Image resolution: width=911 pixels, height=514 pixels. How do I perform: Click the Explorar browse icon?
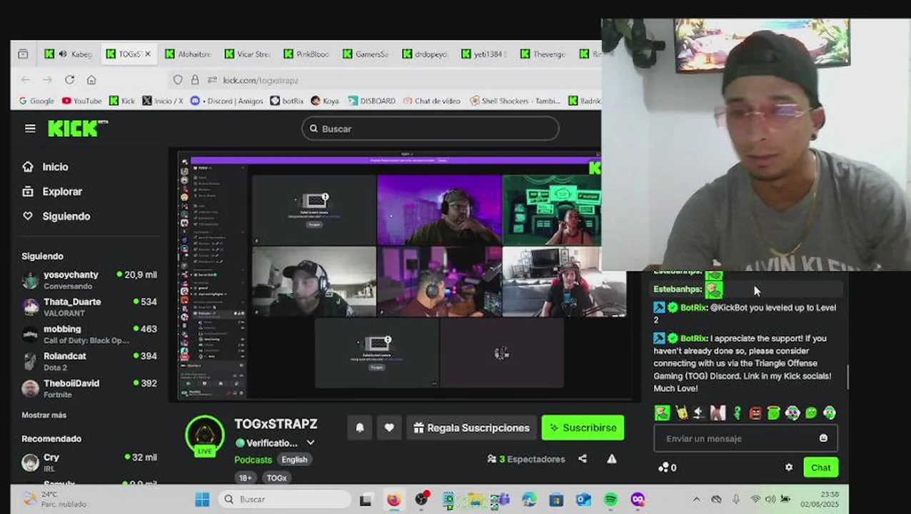(28, 191)
